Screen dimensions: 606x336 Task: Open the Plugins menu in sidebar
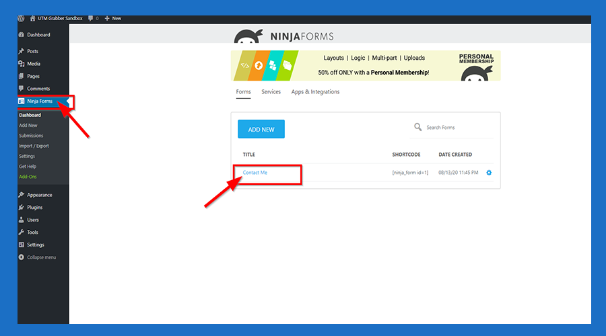[x=34, y=208]
